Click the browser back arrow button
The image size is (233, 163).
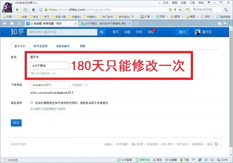pos(18,10)
